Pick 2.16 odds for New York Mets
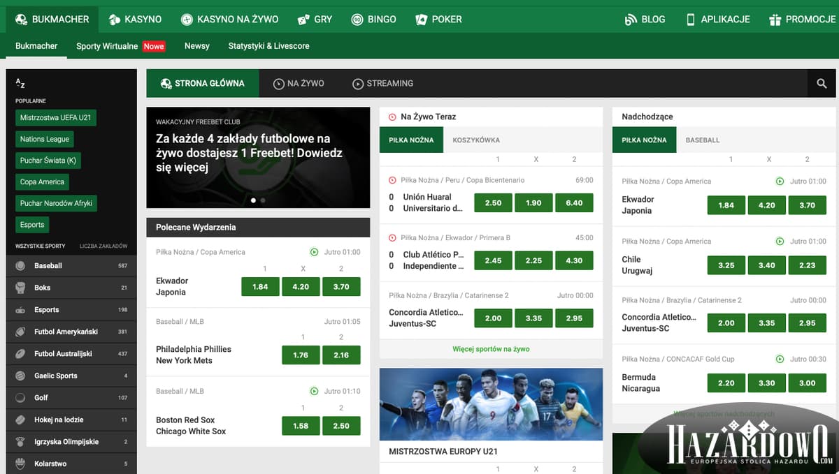Image resolution: width=839 pixels, height=474 pixels. pyautogui.click(x=341, y=355)
